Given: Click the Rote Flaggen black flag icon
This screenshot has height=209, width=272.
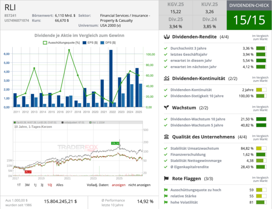Looking at the screenshot, I should click(166, 179).
